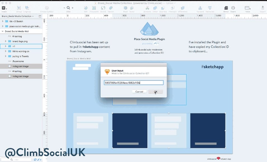Click the Union boolean operation icon
267x162 pixels.
pyautogui.click(x=155, y=8)
